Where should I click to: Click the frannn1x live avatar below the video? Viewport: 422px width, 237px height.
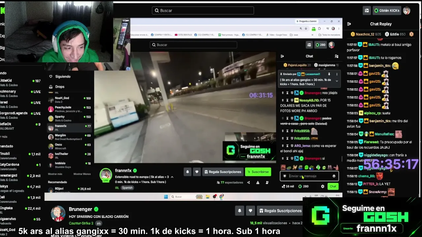point(106,175)
